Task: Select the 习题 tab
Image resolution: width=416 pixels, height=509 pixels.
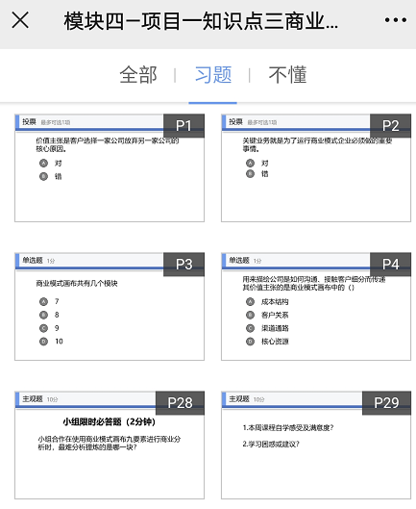Action: pos(213,75)
